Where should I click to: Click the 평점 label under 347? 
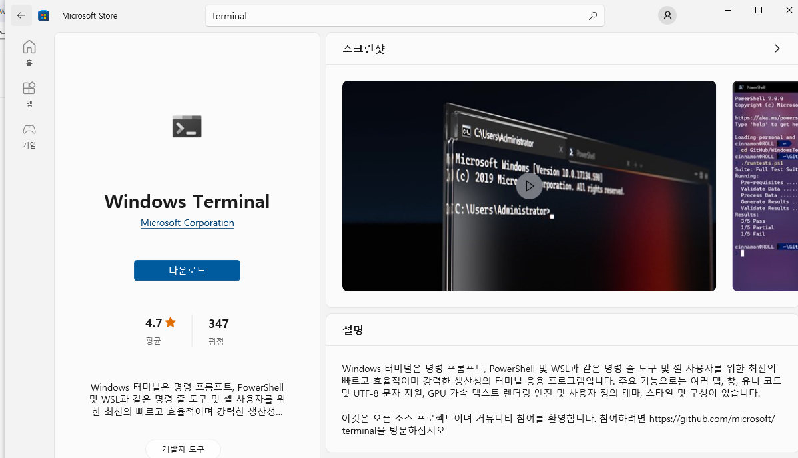pyautogui.click(x=216, y=341)
